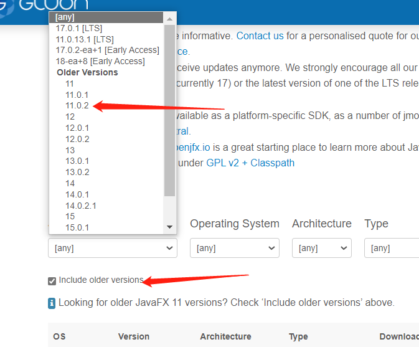Image resolution: width=419 pixels, height=347 pixels.
Task: Open the Contact us link
Action: (x=260, y=36)
